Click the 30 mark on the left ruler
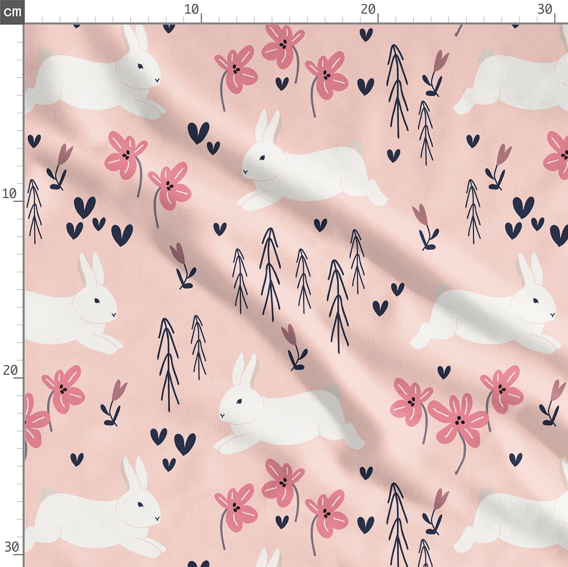 11,547
